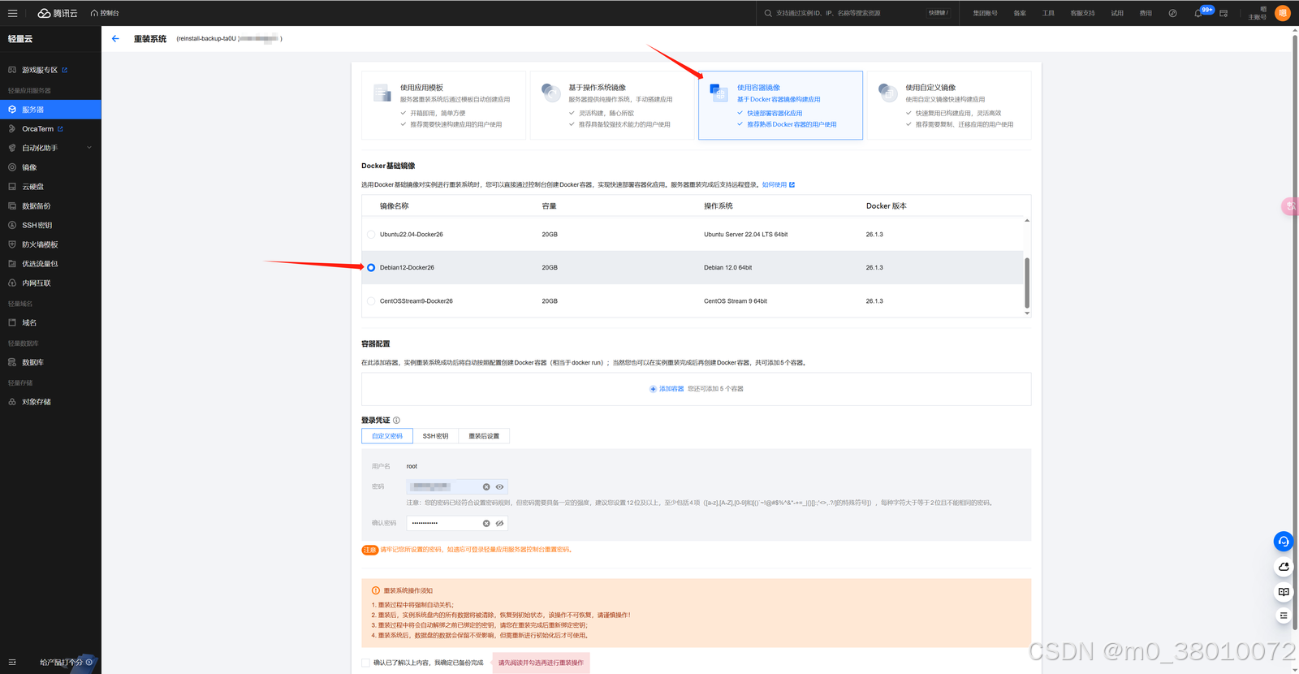Open 数据备份 in the sidebar
Screen dimensions: 1299x674
click(x=36, y=206)
